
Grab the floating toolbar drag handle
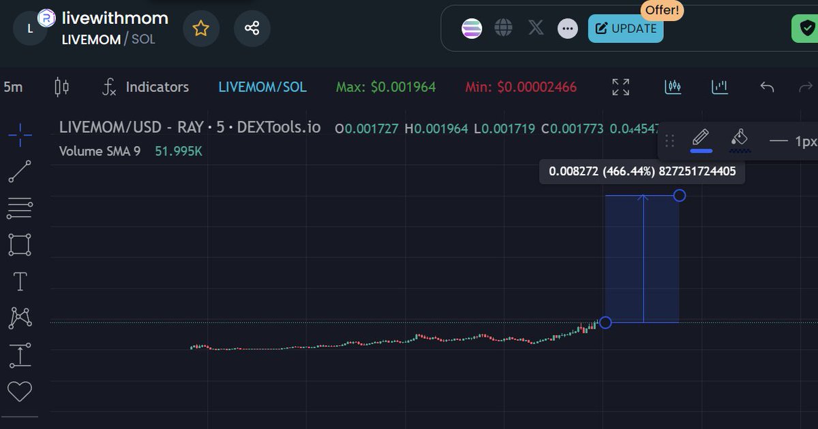pyautogui.click(x=669, y=140)
